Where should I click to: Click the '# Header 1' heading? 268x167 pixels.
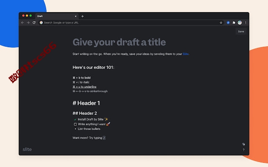point(86,103)
